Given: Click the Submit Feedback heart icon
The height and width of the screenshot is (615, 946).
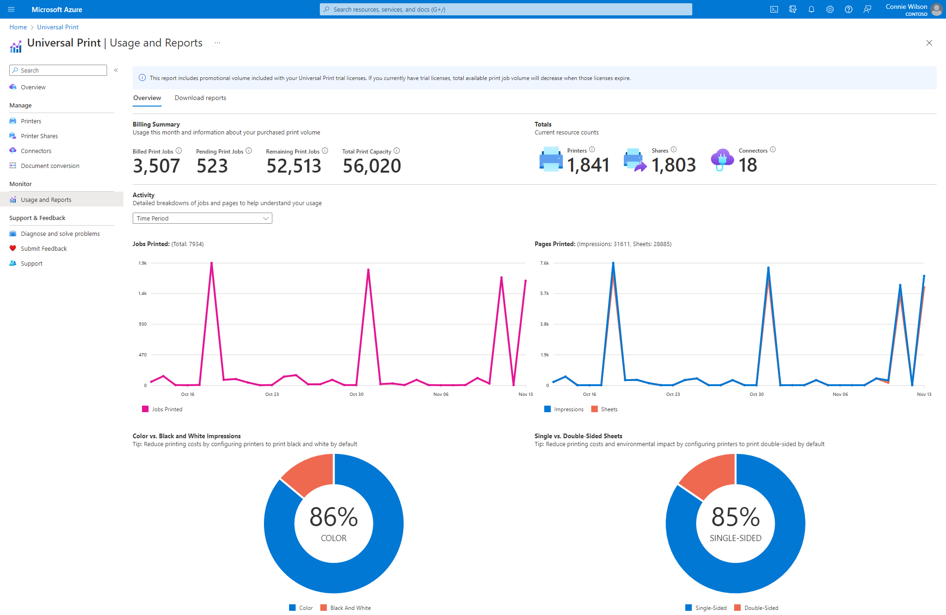Looking at the screenshot, I should 13,248.
